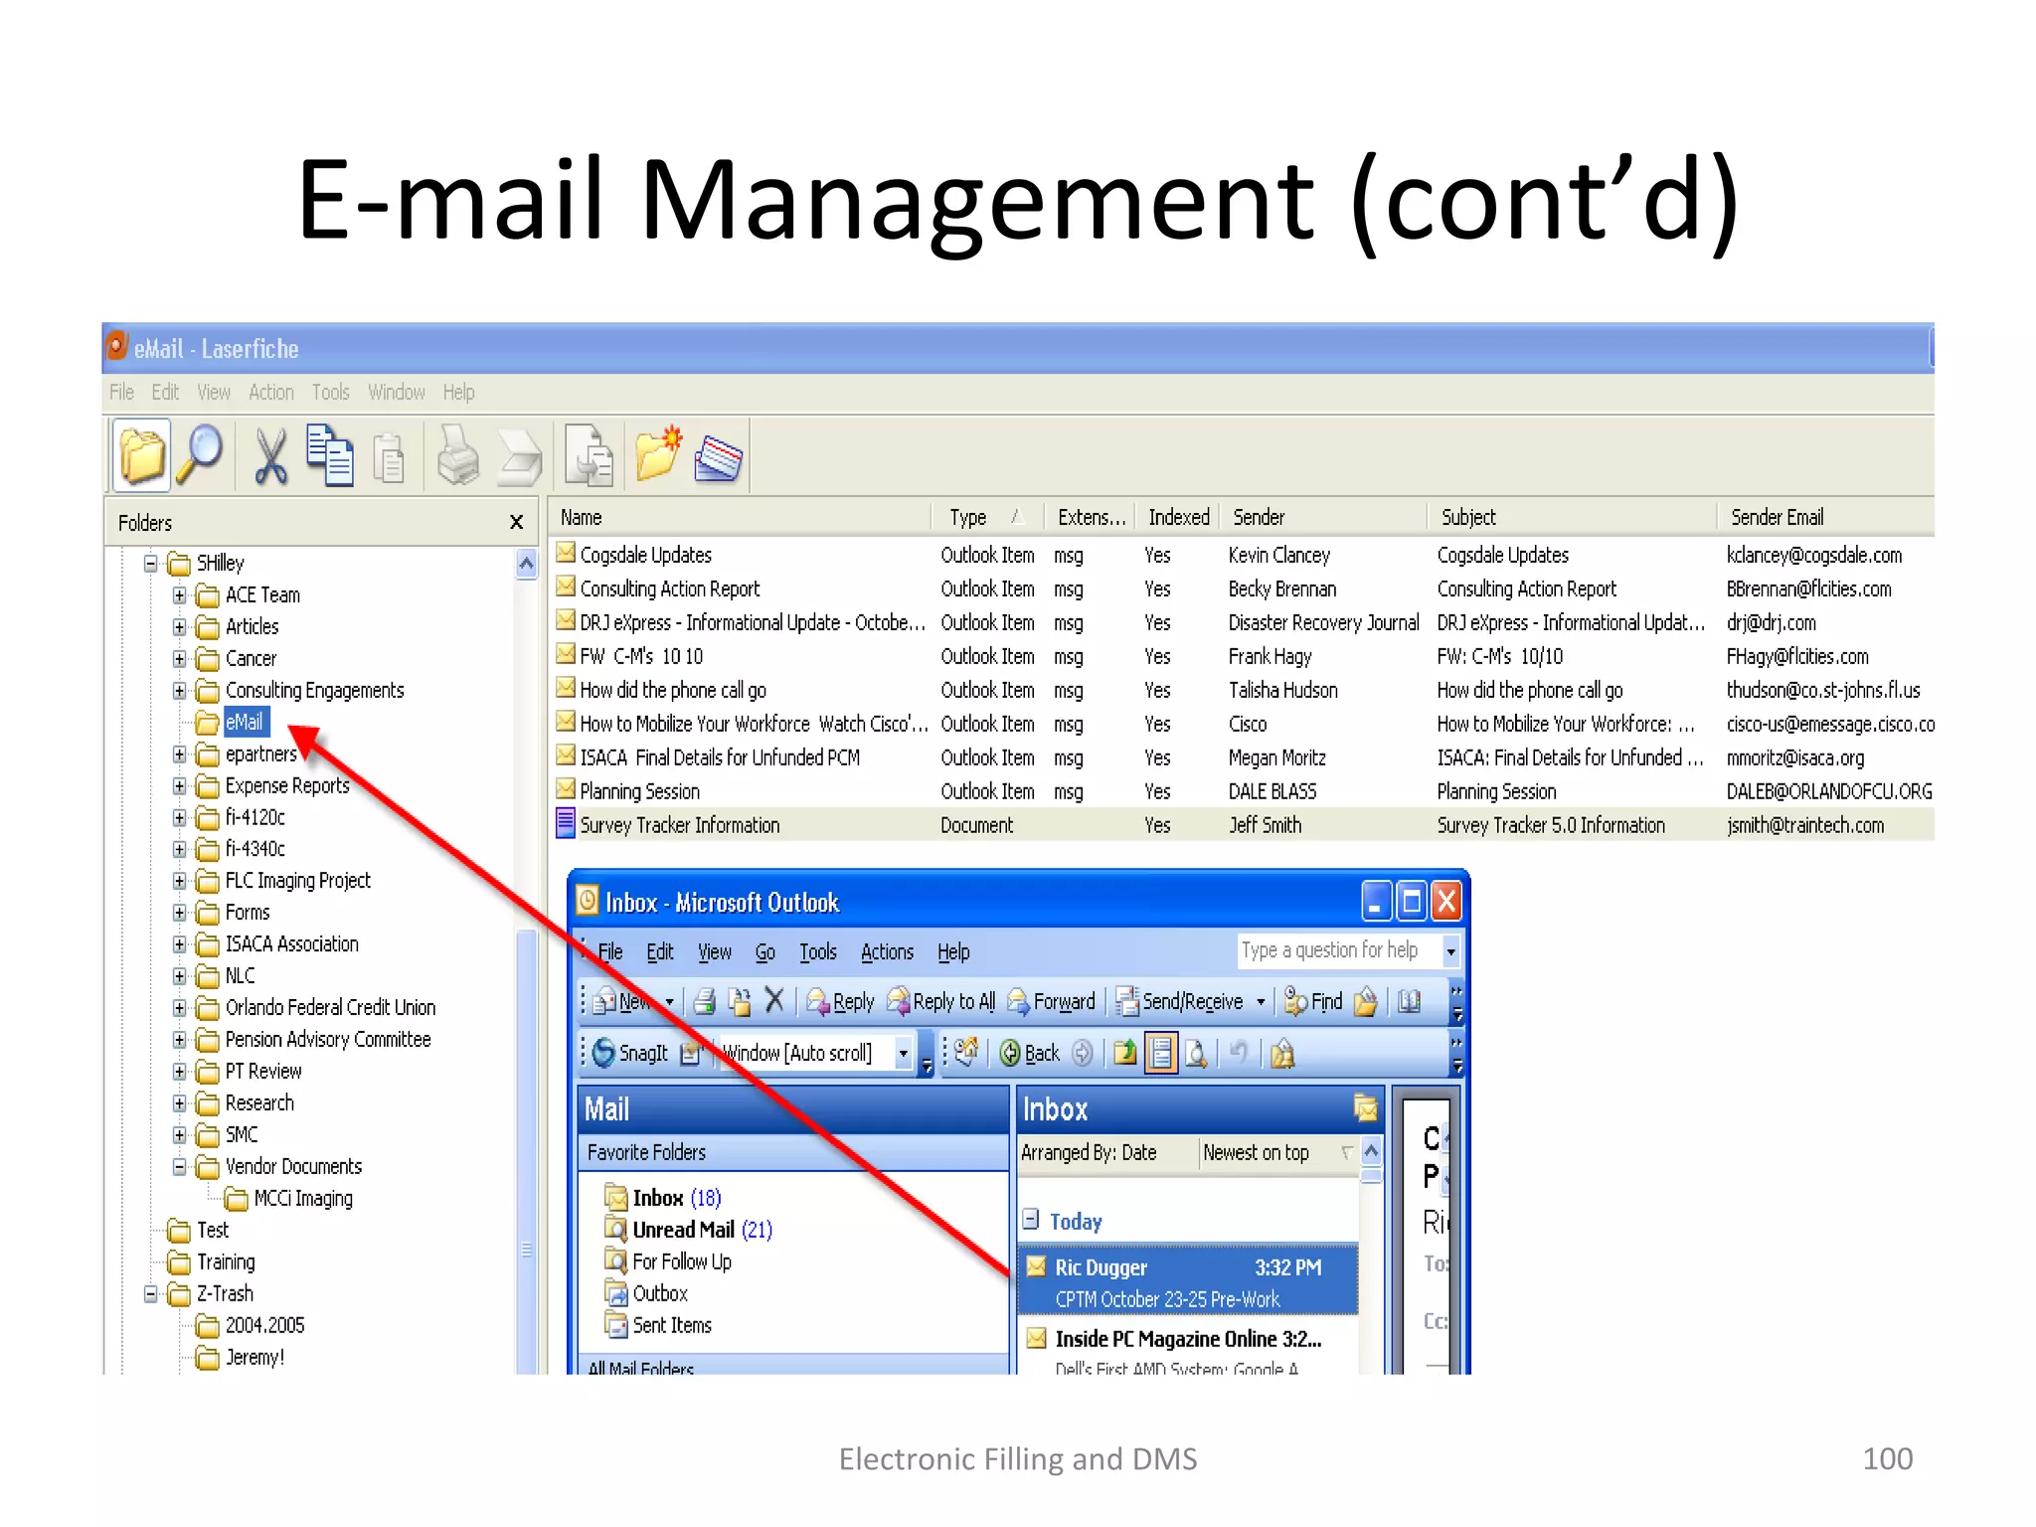Open the Actions menu in Outlook

point(887,952)
